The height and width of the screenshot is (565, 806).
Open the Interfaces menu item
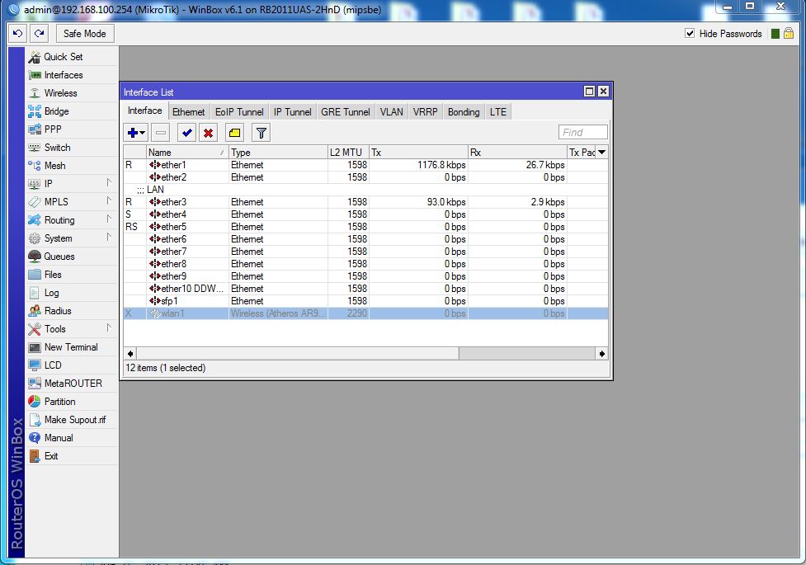tap(72, 75)
